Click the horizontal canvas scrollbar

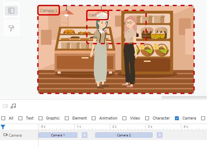[184, 97]
